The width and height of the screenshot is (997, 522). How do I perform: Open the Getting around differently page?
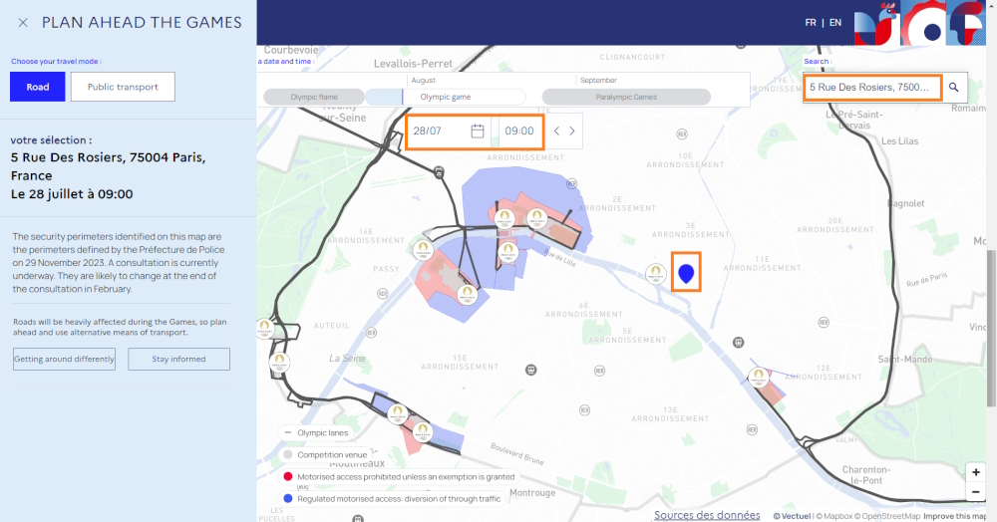tap(64, 359)
